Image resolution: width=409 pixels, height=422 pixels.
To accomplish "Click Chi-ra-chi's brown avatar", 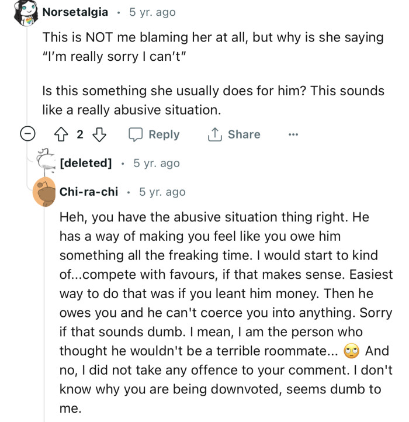I will point(44,193).
